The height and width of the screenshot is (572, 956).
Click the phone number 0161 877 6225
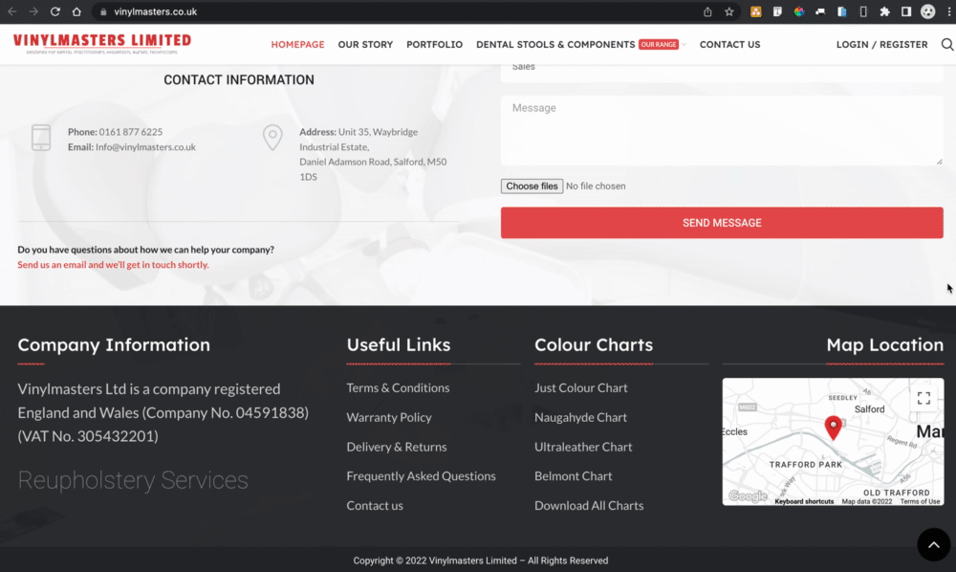click(x=130, y=132)
